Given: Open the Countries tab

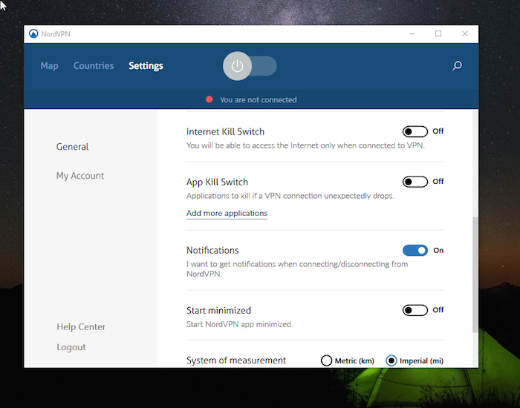Looking at the screenshot, I should (x=94, y=65).
